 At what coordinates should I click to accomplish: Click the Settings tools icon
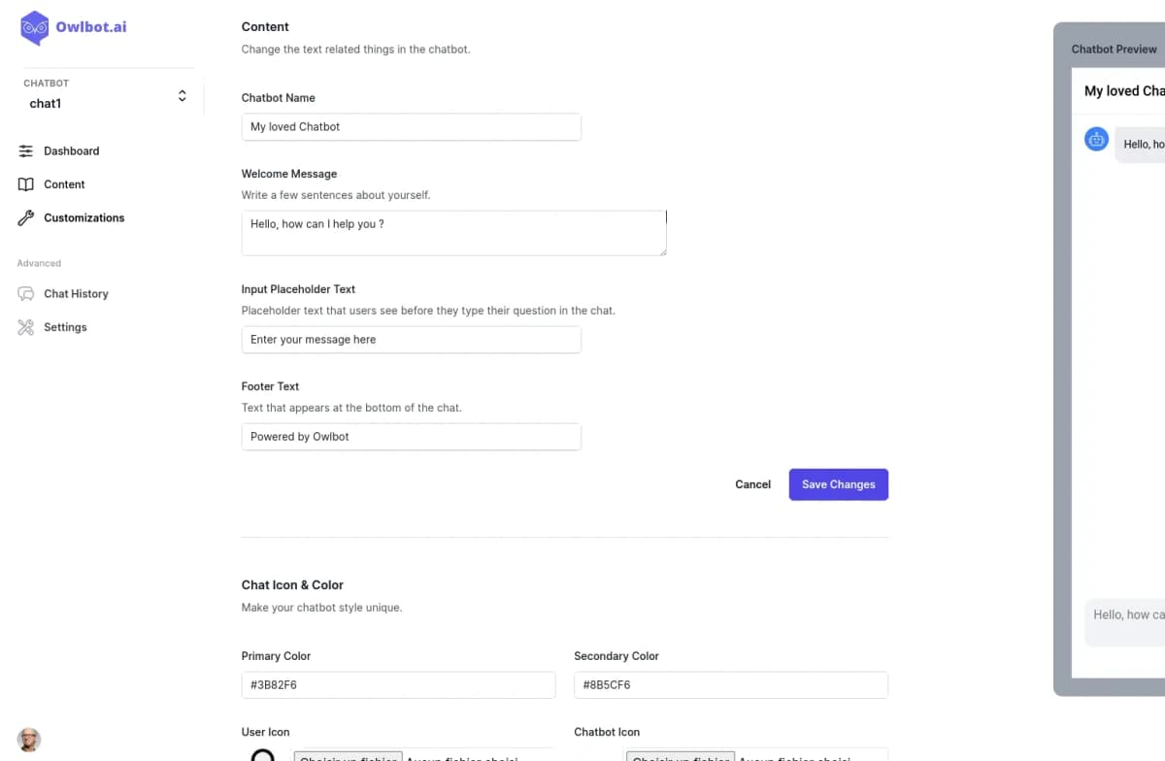(x=26, y=327)
